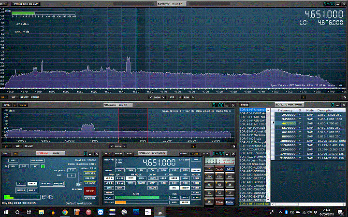This screenshot has width=348, height=217.
Task: Toggle the SP2 window button
Action: click(x=24, y=166)
